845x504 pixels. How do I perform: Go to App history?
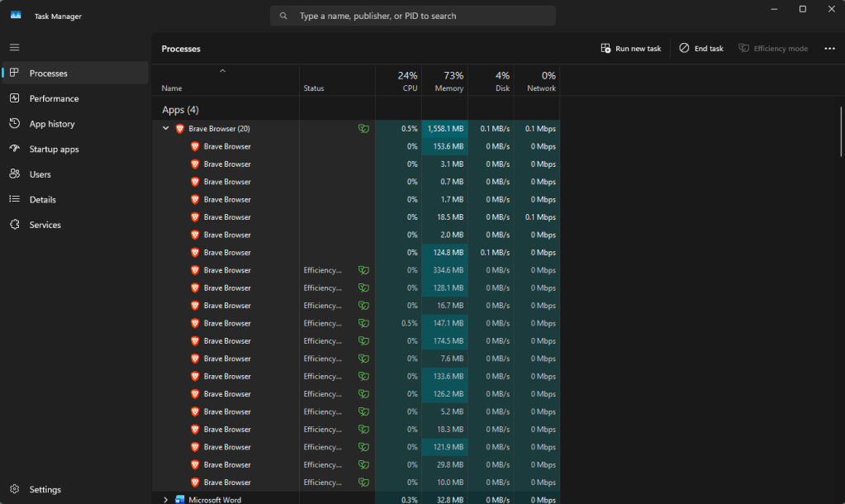tap(75, 123)
